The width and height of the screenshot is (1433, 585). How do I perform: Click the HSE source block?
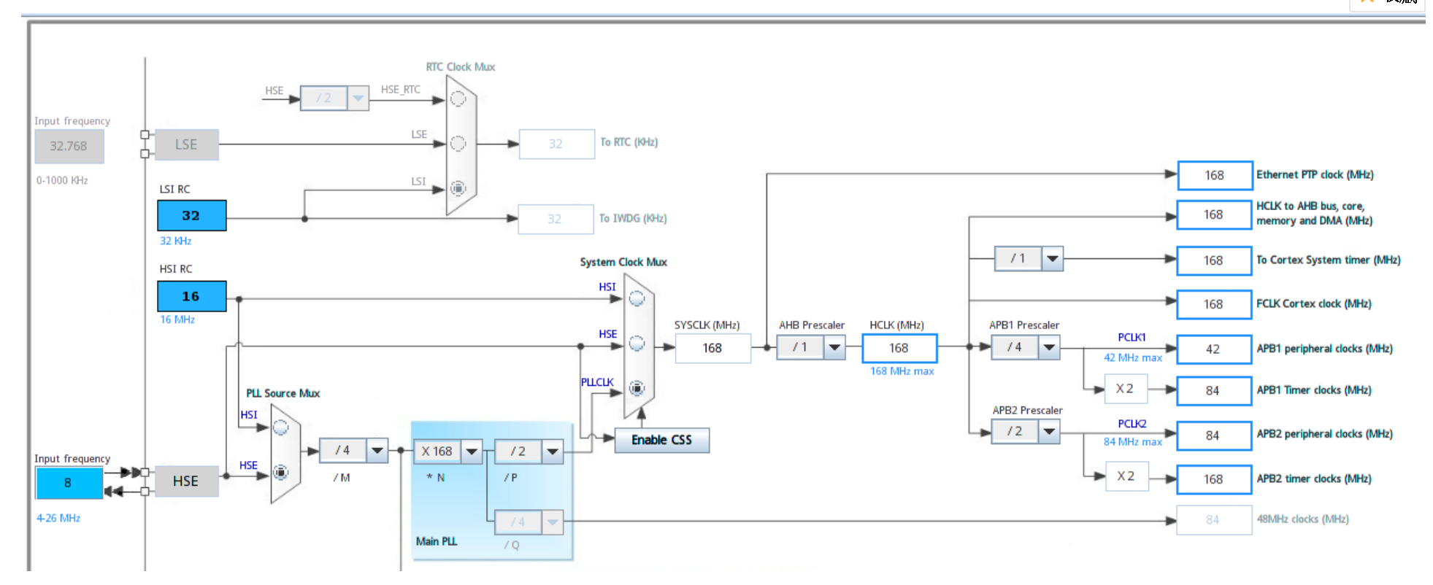click(186, 481)
